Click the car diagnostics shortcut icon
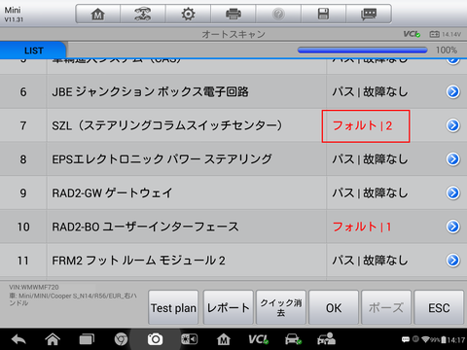Image resolution: width=467 pixels, height=350 pixels. (x=293, y=339)
